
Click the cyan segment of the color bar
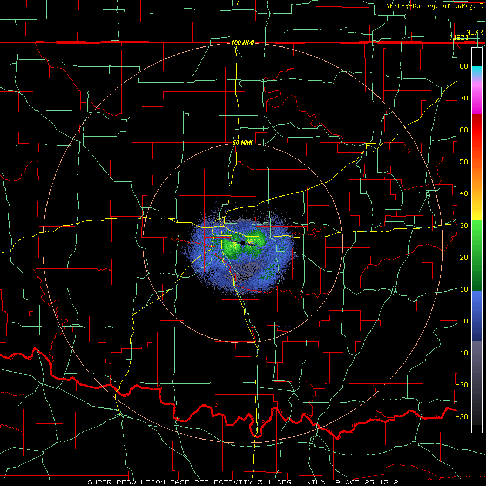tap(477, 71)
